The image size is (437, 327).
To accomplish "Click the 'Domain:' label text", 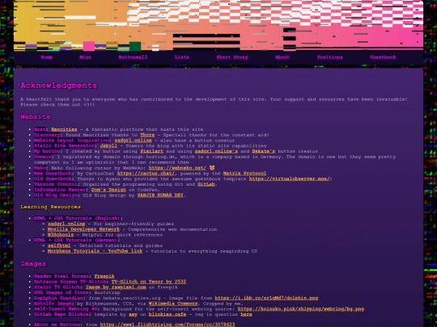I will pyautogui.click(x=43, y=157).
